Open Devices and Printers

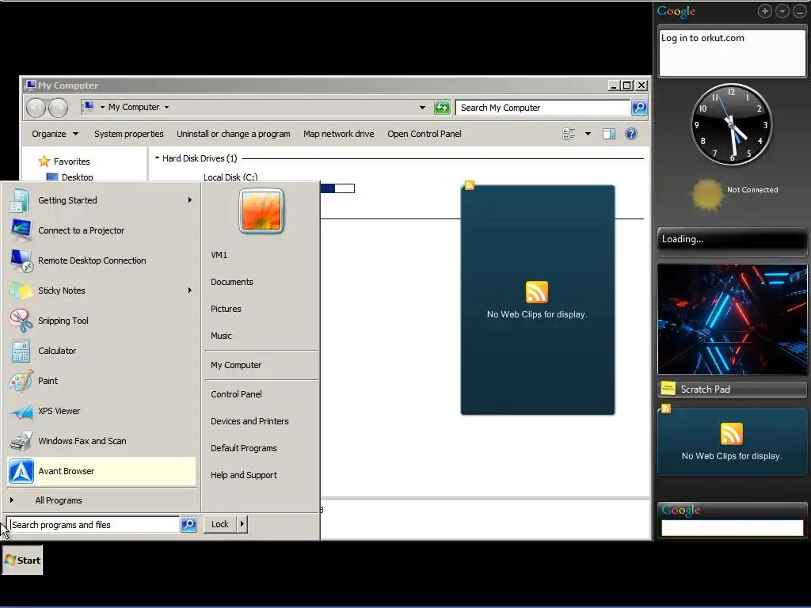(x=249, y=421)
